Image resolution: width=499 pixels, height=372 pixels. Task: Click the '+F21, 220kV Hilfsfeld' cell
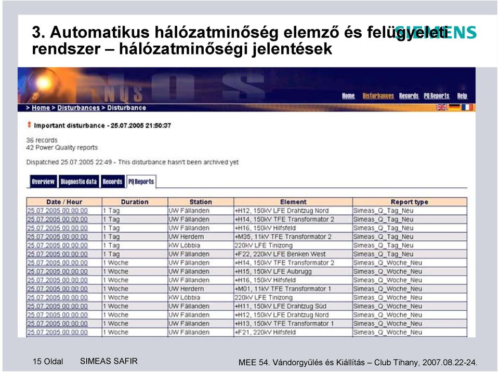[293, 332]
